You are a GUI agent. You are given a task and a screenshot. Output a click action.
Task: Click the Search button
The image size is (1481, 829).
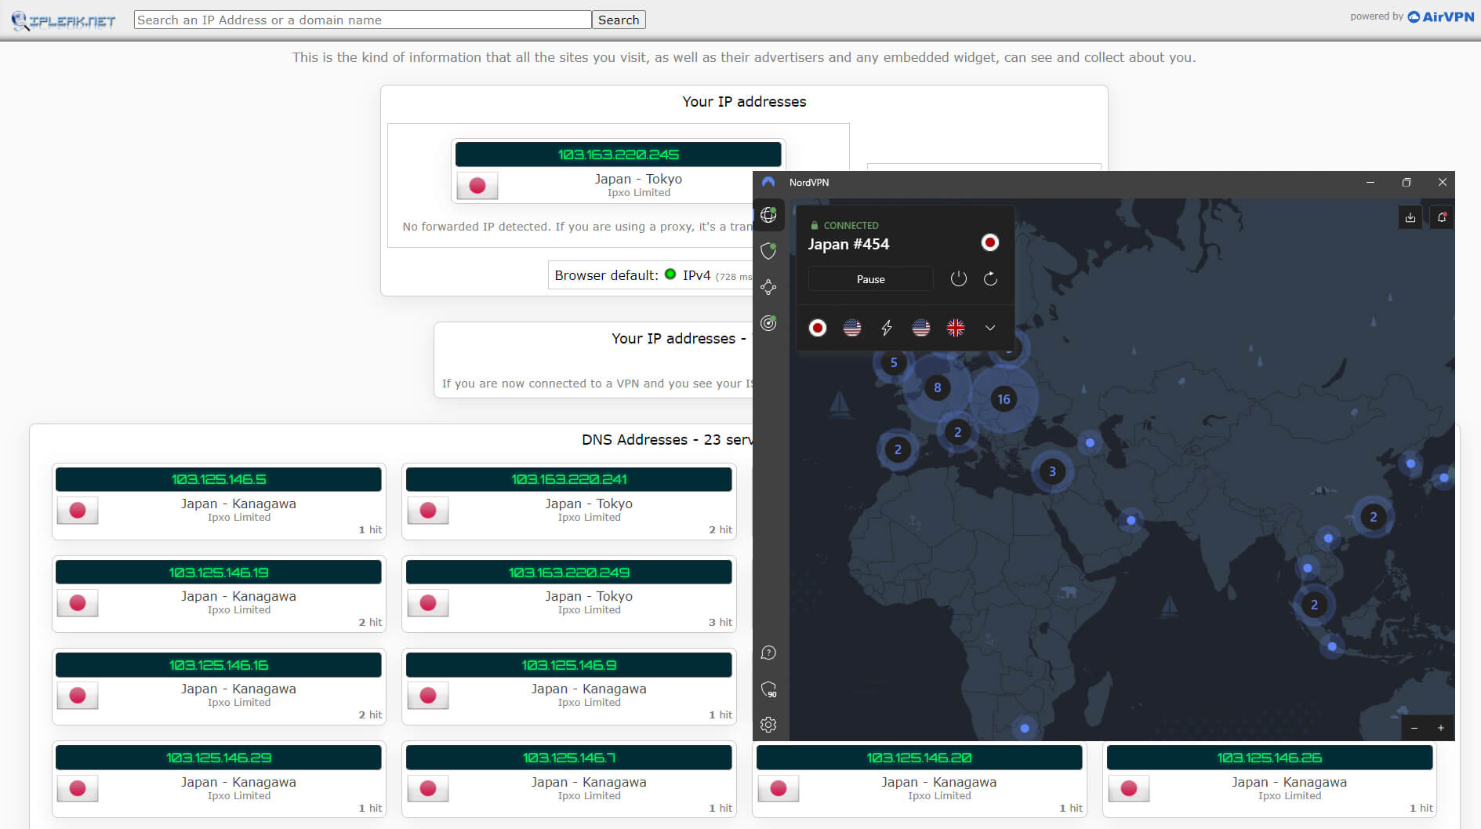pyautogui.click(x=619, y=20)
